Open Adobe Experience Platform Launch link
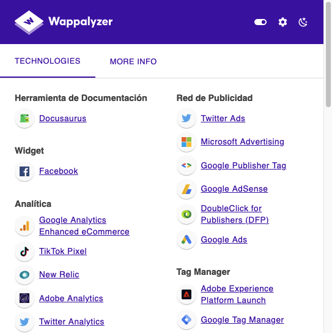Viewport: 332px width, 333px height. pyautogui.click(x=237, y=294)
